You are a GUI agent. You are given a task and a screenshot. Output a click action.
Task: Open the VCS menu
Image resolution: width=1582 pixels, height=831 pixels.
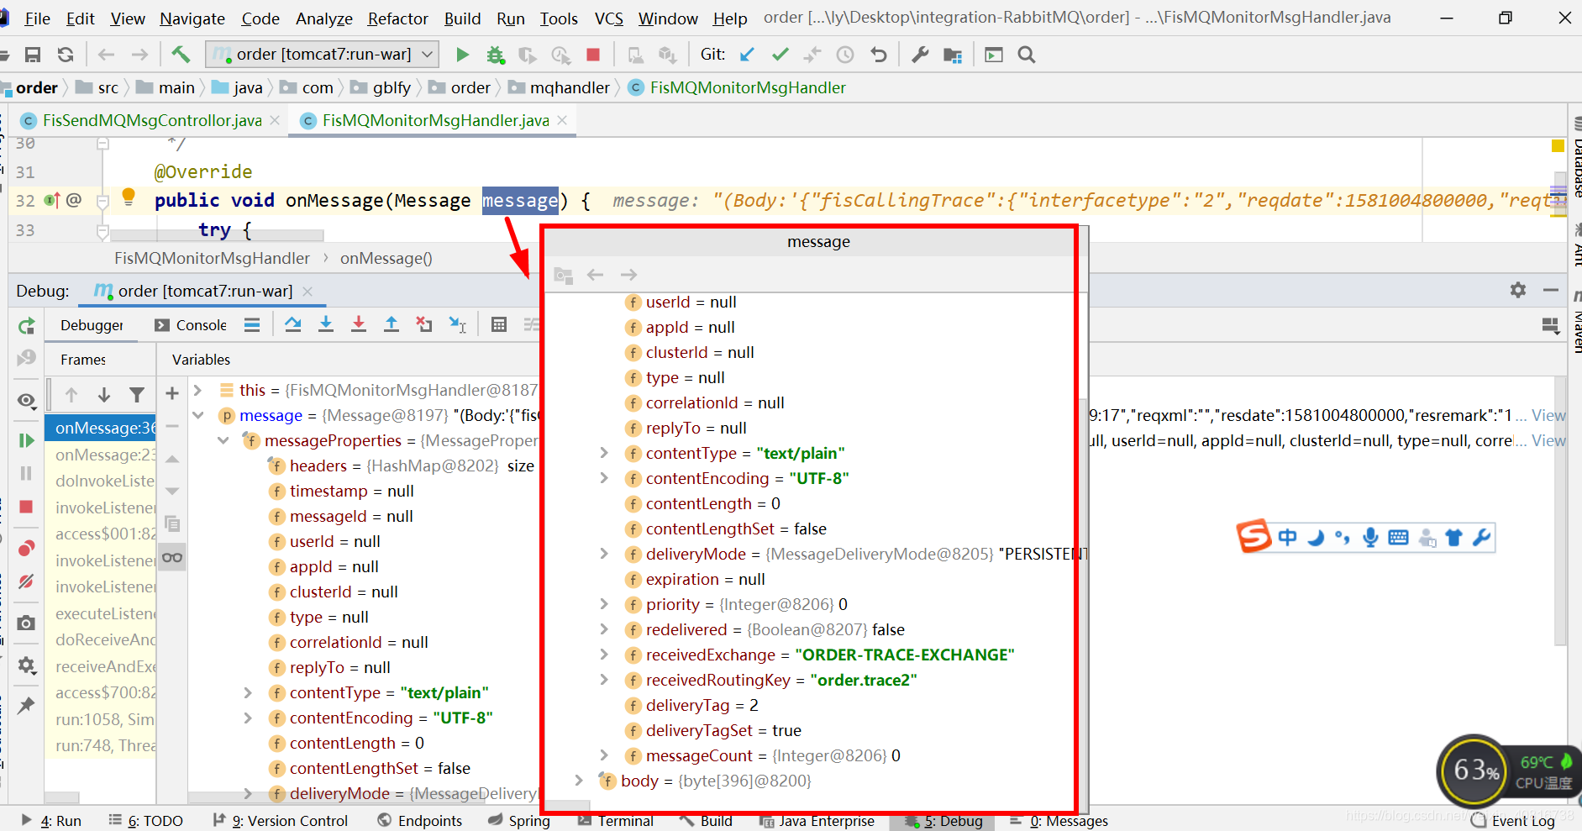[609, 18]
